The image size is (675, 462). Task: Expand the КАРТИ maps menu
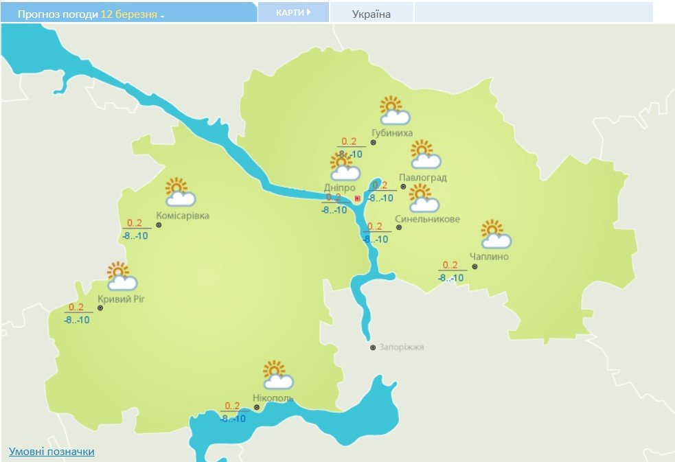293,12
